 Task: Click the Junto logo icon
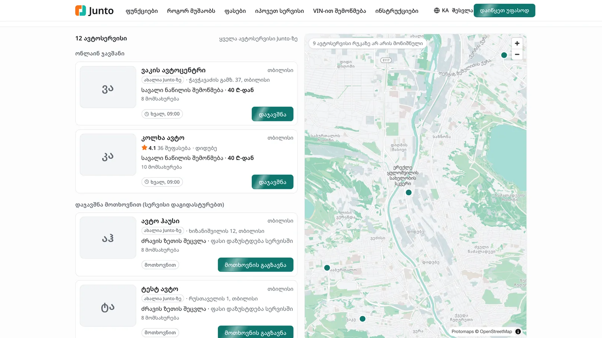tap(81, 11)
